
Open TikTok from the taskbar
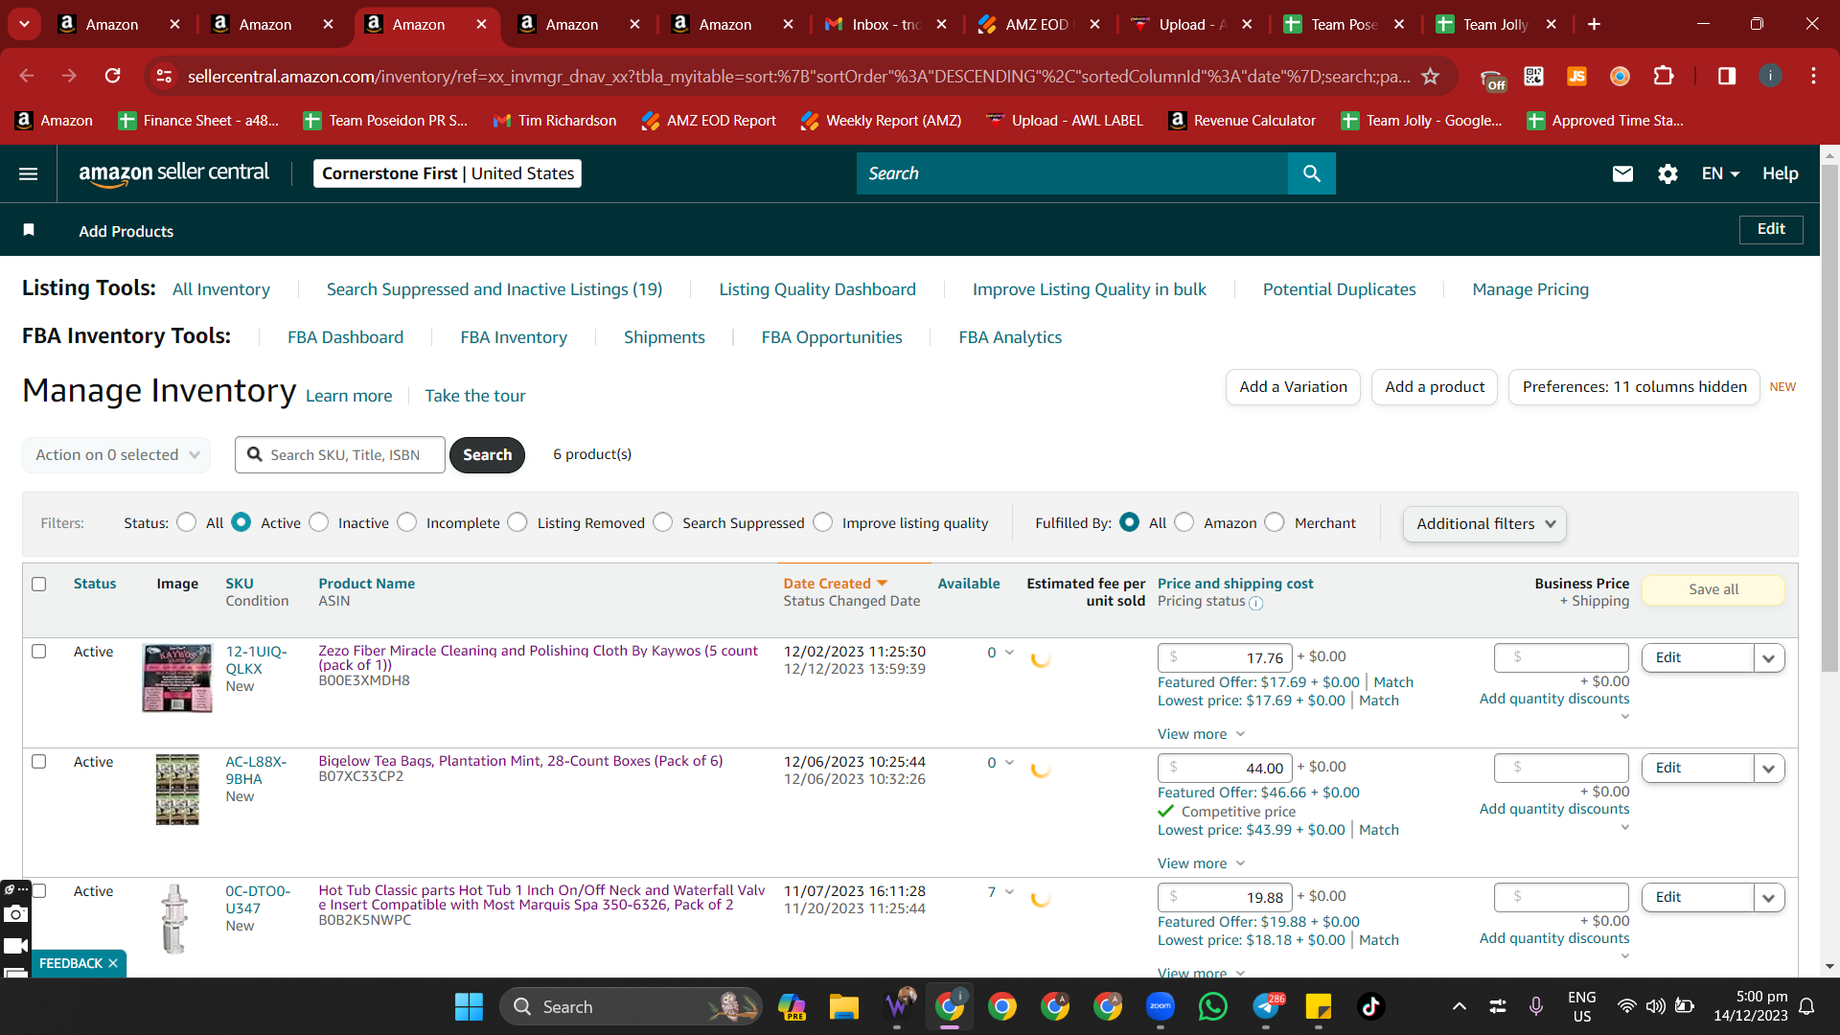pos(1370,1006)
